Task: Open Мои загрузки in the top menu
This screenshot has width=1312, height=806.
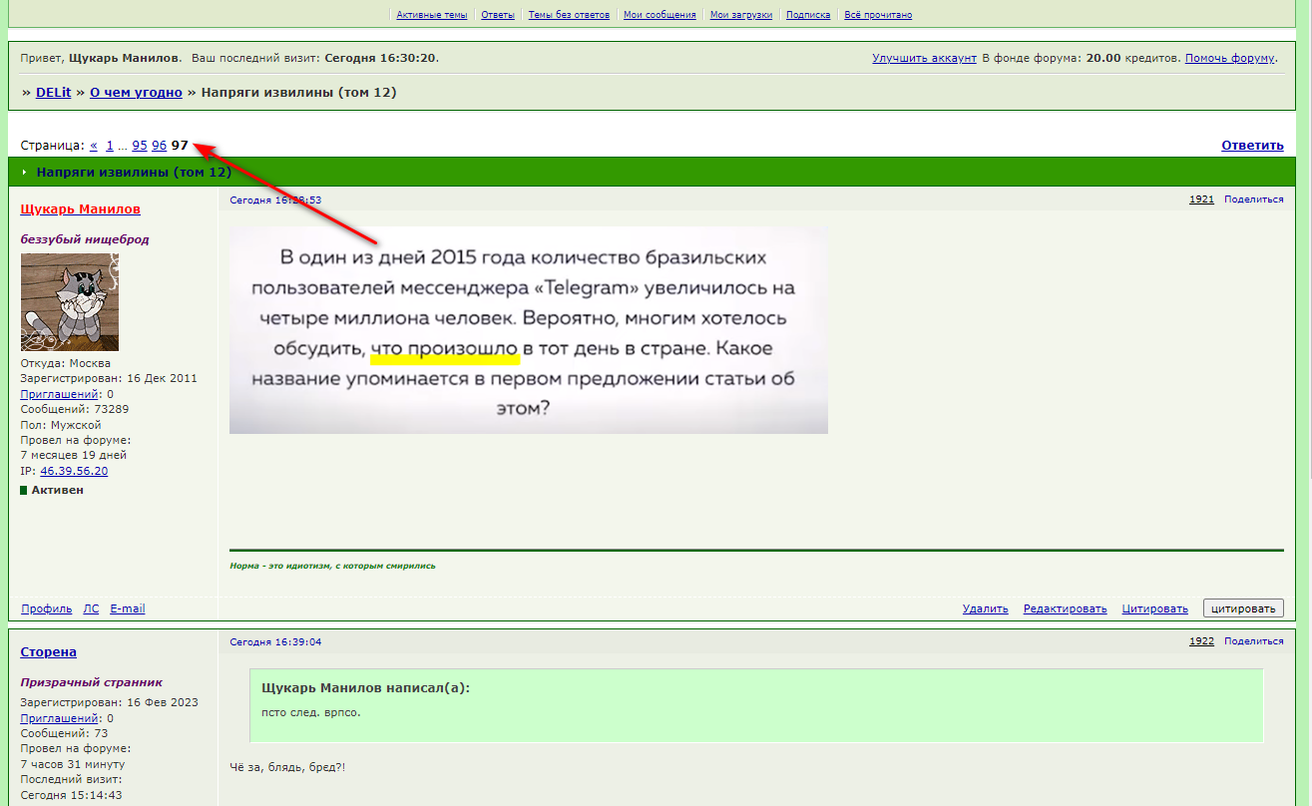Action: (741, 15)
